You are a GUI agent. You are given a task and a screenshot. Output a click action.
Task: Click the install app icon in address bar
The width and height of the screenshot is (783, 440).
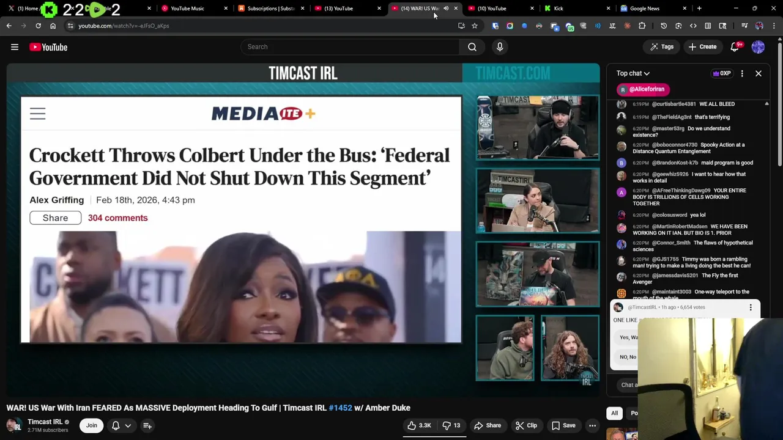461,26
